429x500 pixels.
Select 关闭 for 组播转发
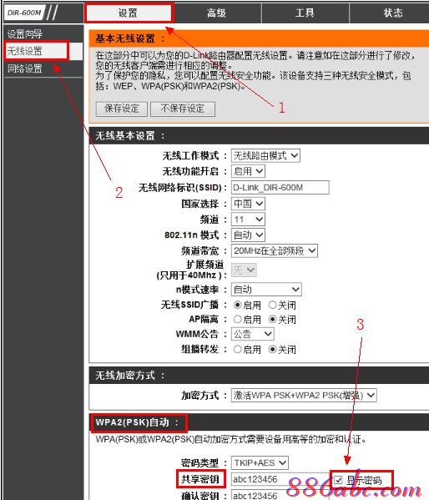coord(272,350)
